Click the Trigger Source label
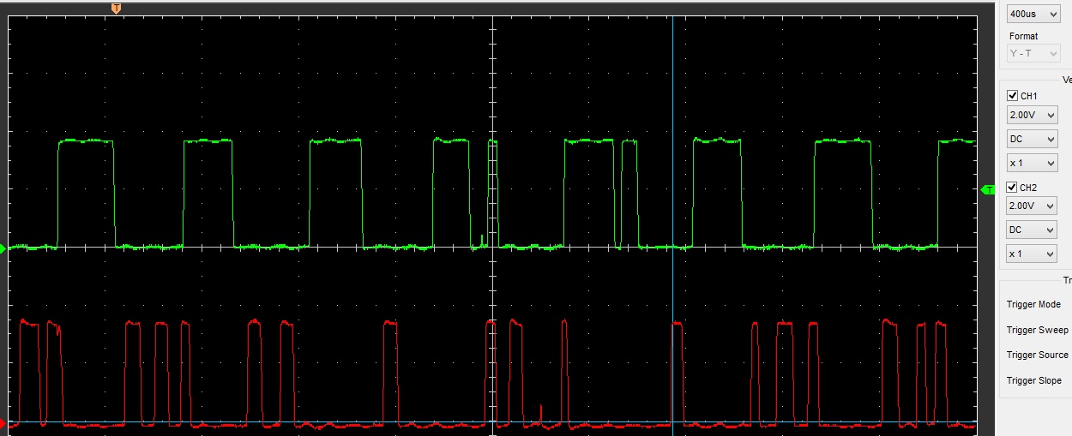1072x436 pixels. tap(1037, 355)
